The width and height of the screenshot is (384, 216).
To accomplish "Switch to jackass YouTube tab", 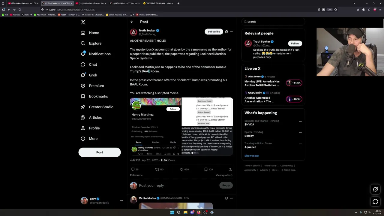I will coord(23,3).
